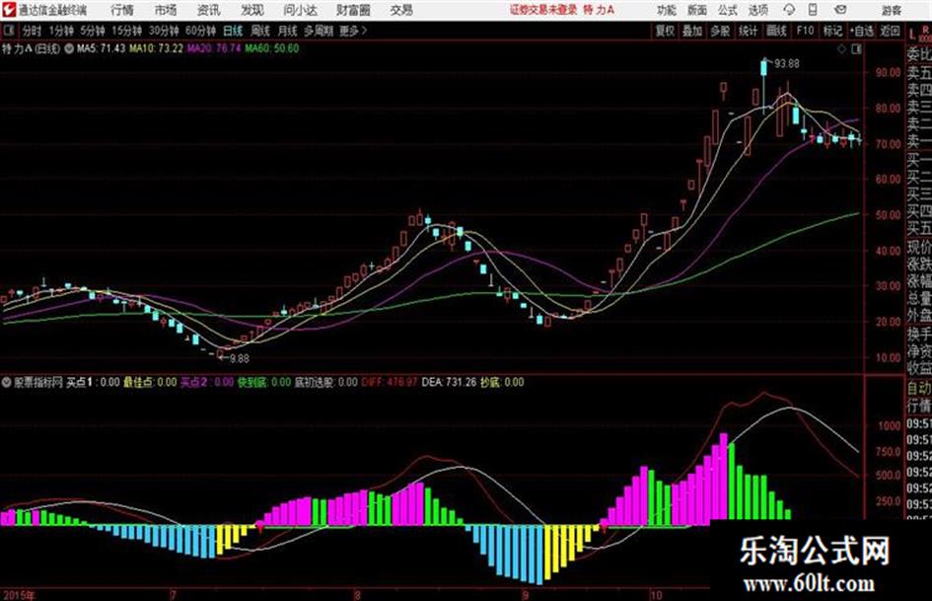Select the 月线 monthly period tab
The width and height of the screenshot is (932, 601).
tap(288, 31)
